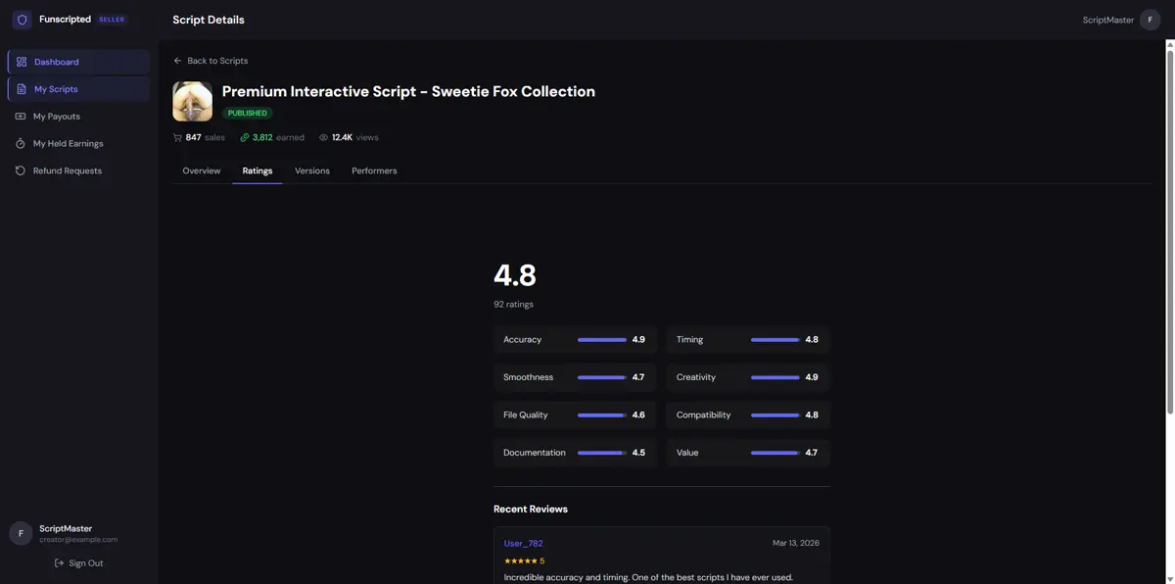Open the User_782 reviewer profile link
1175x584 pixels.
[523, 543]
